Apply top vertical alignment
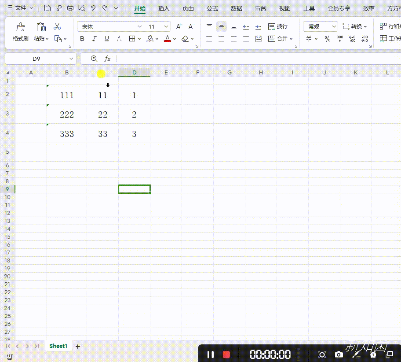 tap(209, 26)
